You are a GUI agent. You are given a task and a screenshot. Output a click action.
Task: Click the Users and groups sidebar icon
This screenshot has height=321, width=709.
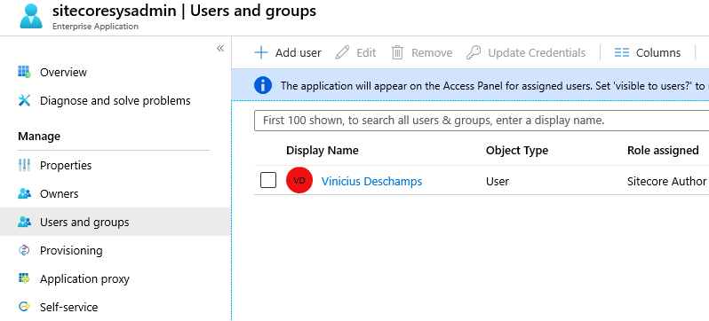(x=24, y=222)
